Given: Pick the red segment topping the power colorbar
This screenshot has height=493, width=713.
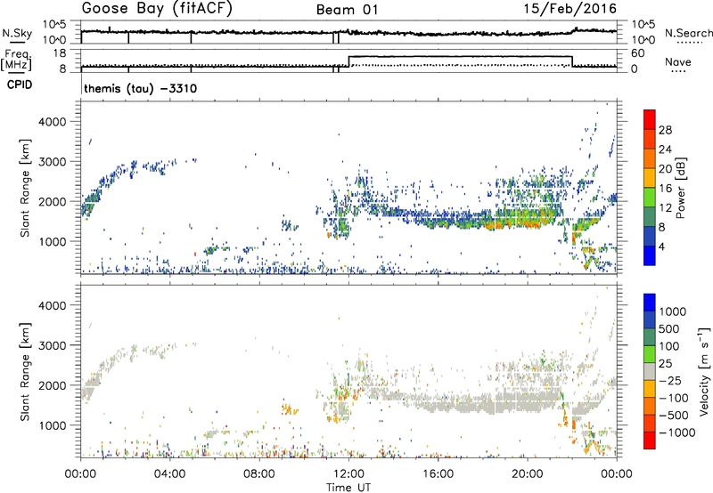Looking at the screenshot, I should (650, 120).
